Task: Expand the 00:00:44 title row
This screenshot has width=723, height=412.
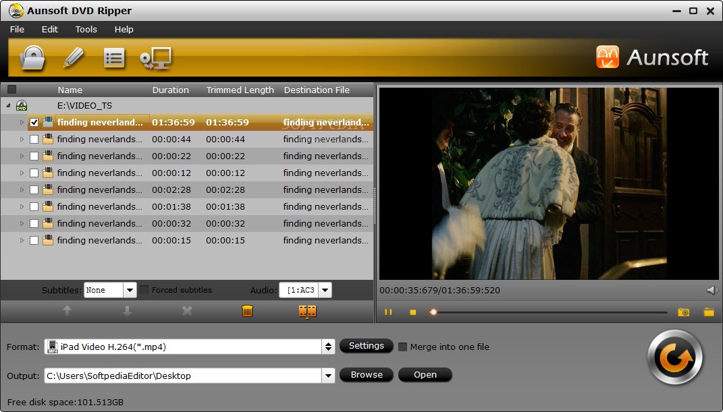Action: coord(22,139)
